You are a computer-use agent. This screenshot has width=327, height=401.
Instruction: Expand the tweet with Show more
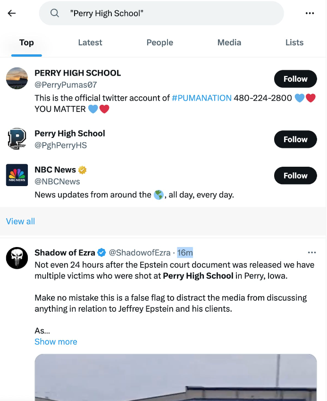pyautogui.click(x=56, y=341)
